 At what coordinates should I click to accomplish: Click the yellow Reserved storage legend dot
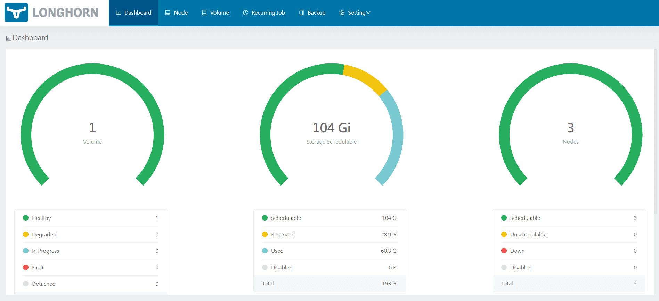[265, 235]
